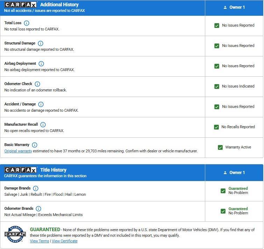
Task: Click green check beside No Issues Indicated
Action: pos(217,87)
